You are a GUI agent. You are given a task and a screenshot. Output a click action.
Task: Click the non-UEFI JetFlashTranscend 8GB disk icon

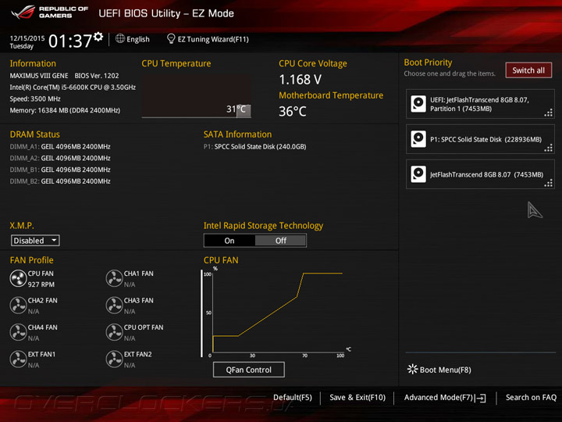click(418, 174)
